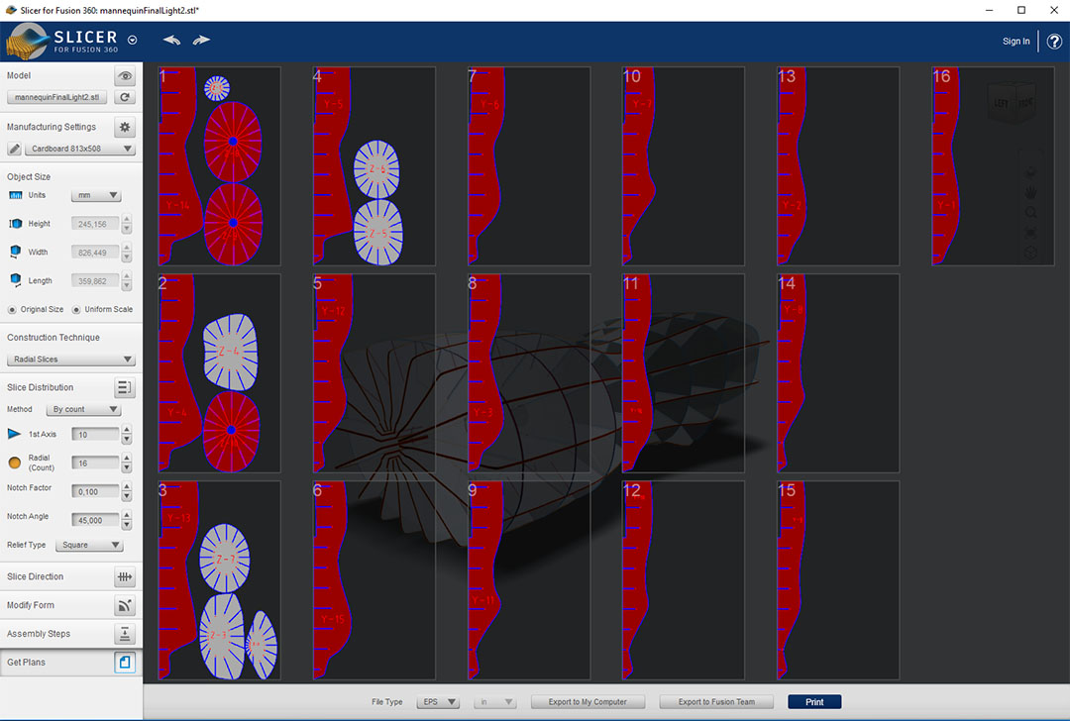Click the pencil edit material icon
The height and width of the screenshot is (721, 1070).
pyautogui.click(x=14, y=148)
